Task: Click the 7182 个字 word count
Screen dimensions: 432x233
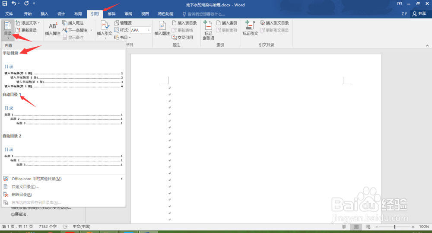Action: click(48, 227)
